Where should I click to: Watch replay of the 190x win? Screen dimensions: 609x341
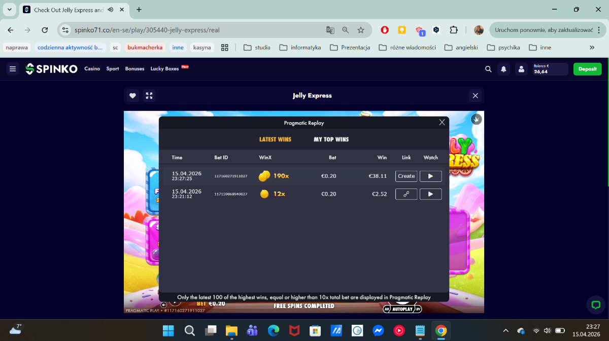point(430,176)
